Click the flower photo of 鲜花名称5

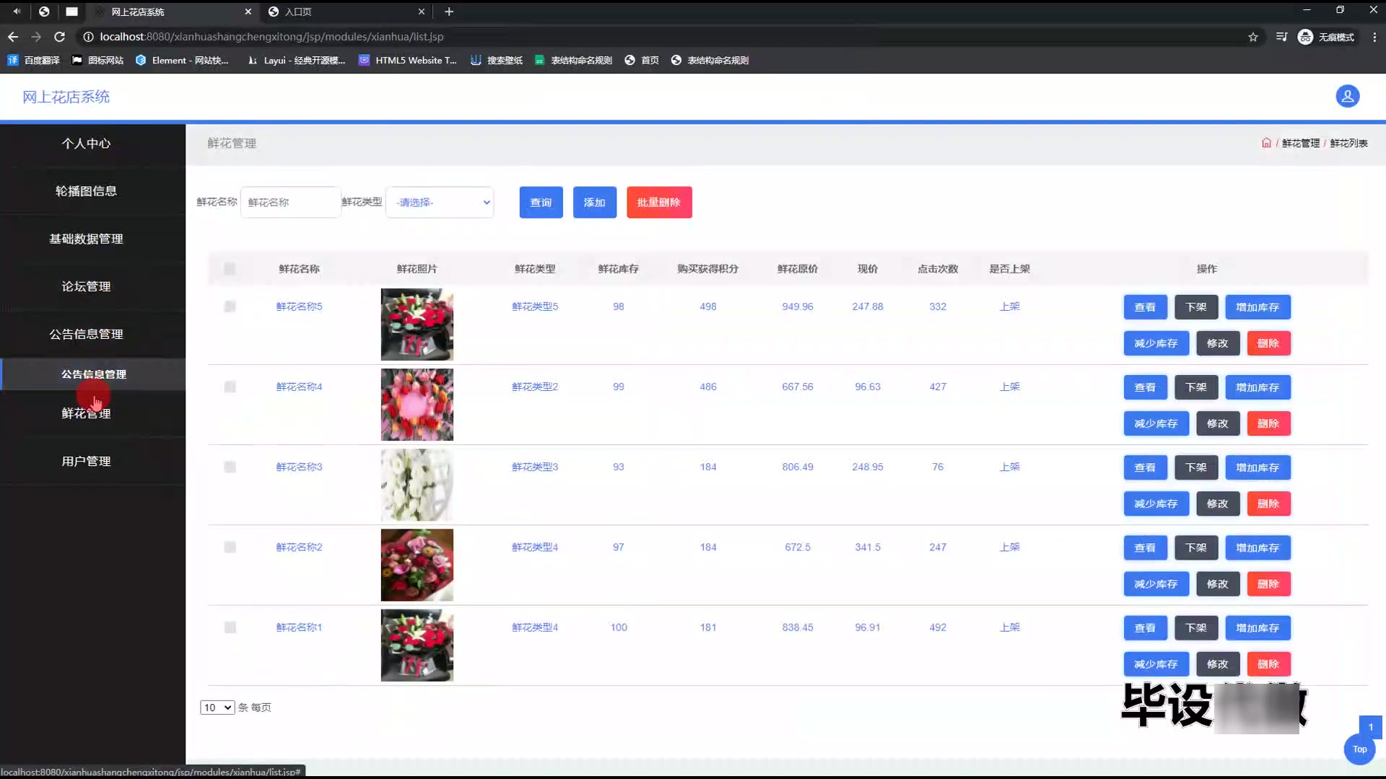tap(417, 325)
